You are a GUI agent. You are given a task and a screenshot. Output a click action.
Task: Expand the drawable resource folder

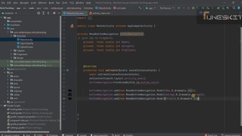pos(8,80)
